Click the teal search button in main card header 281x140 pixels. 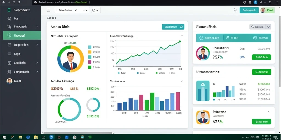(x=173, y=27)
